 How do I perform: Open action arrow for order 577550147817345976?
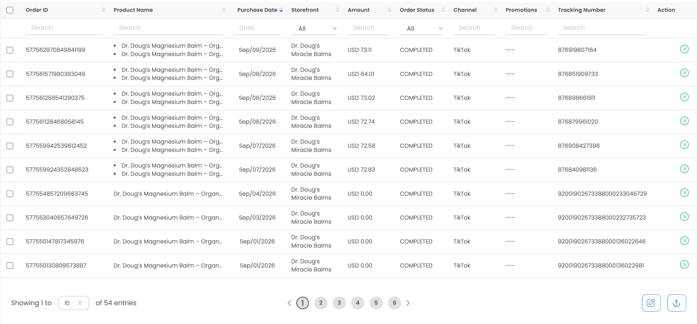coord(684,241)
